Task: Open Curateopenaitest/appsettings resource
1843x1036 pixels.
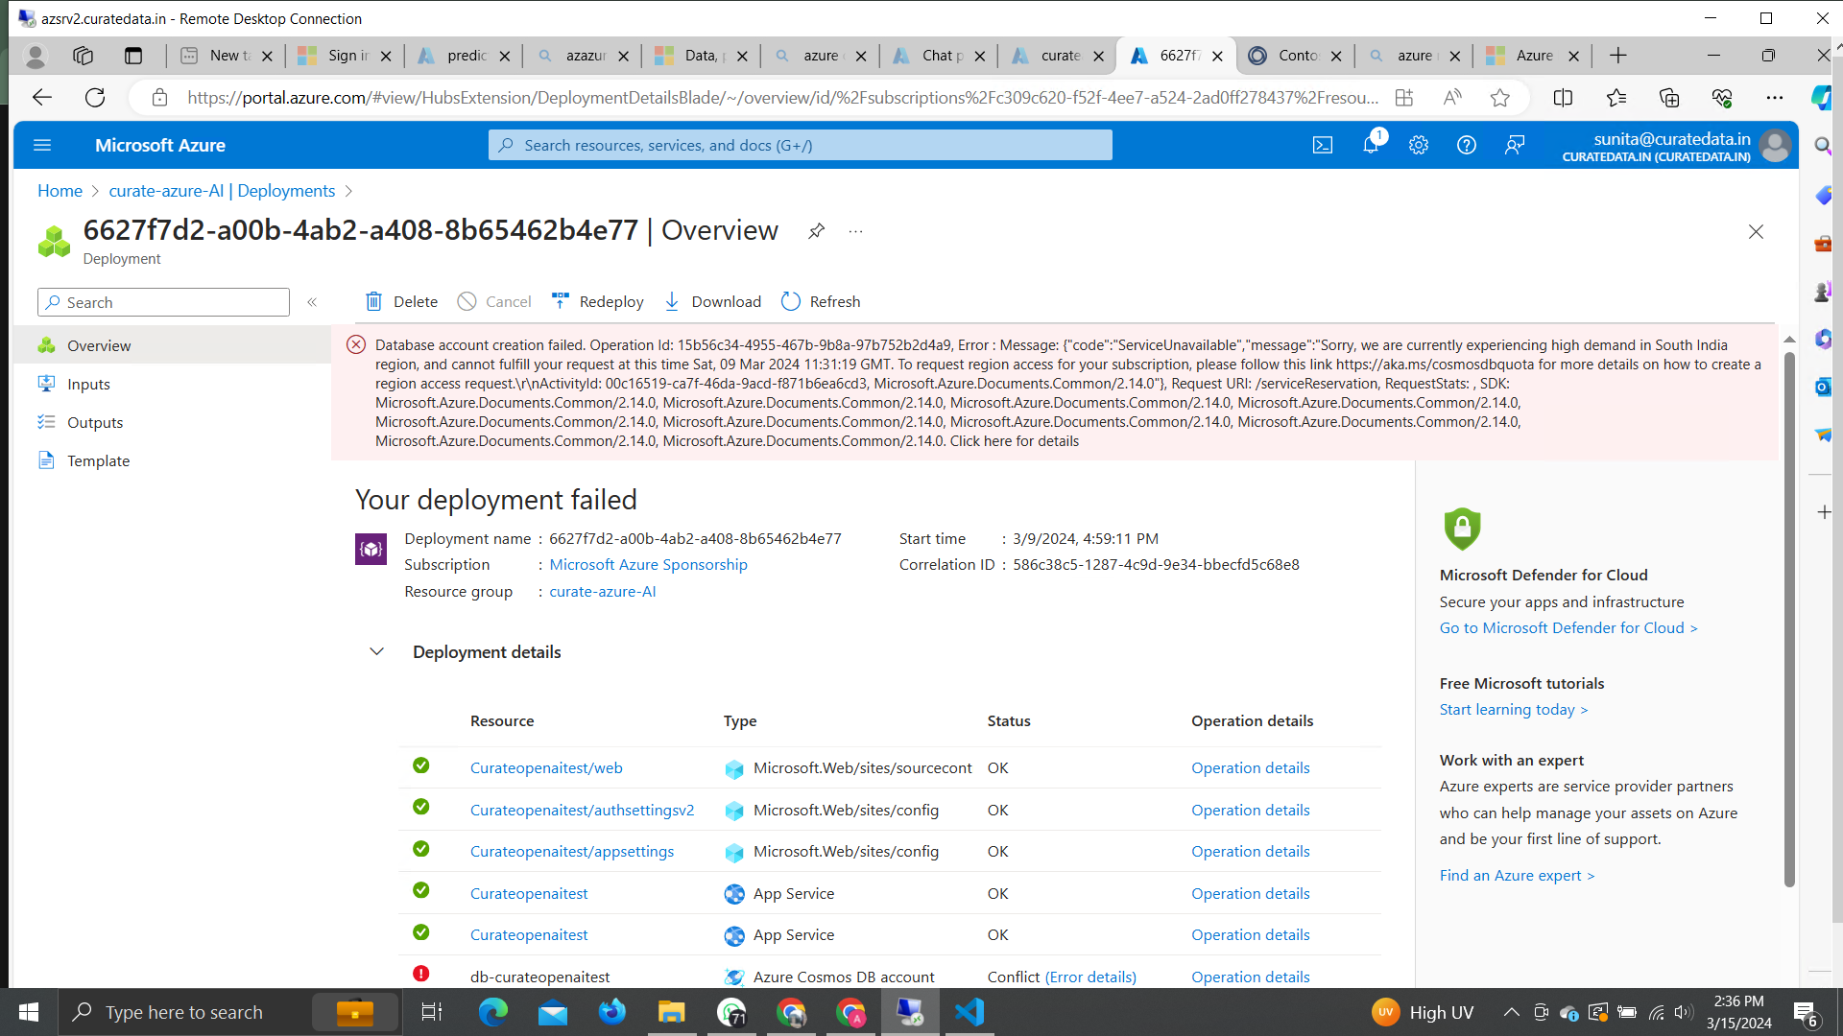Action: pyautogui.click(x=572, y=852)
